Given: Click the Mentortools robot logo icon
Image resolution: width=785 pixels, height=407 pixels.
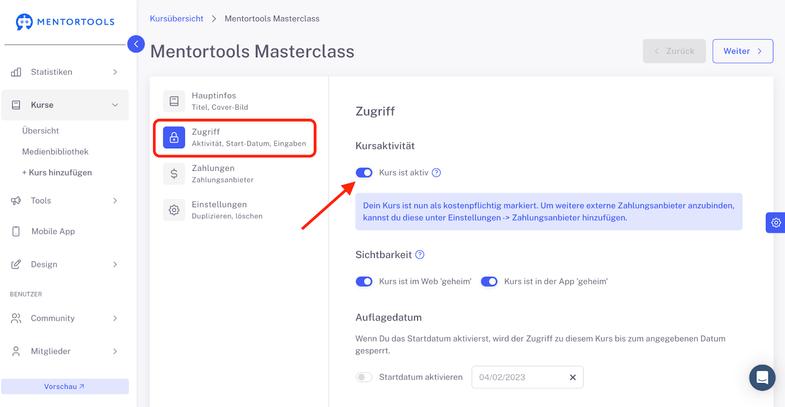Looking at the screenshot, I should 24,22.
